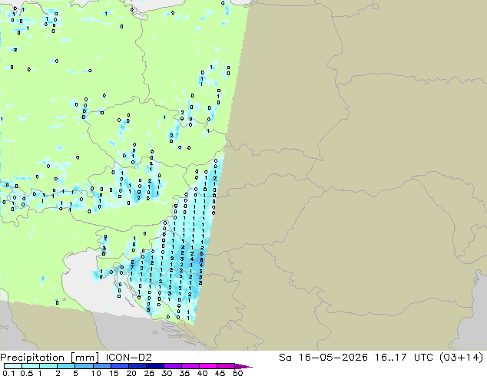Click the date "16-05-2026" text
The image size is (487, 376).
pos(333,358)
